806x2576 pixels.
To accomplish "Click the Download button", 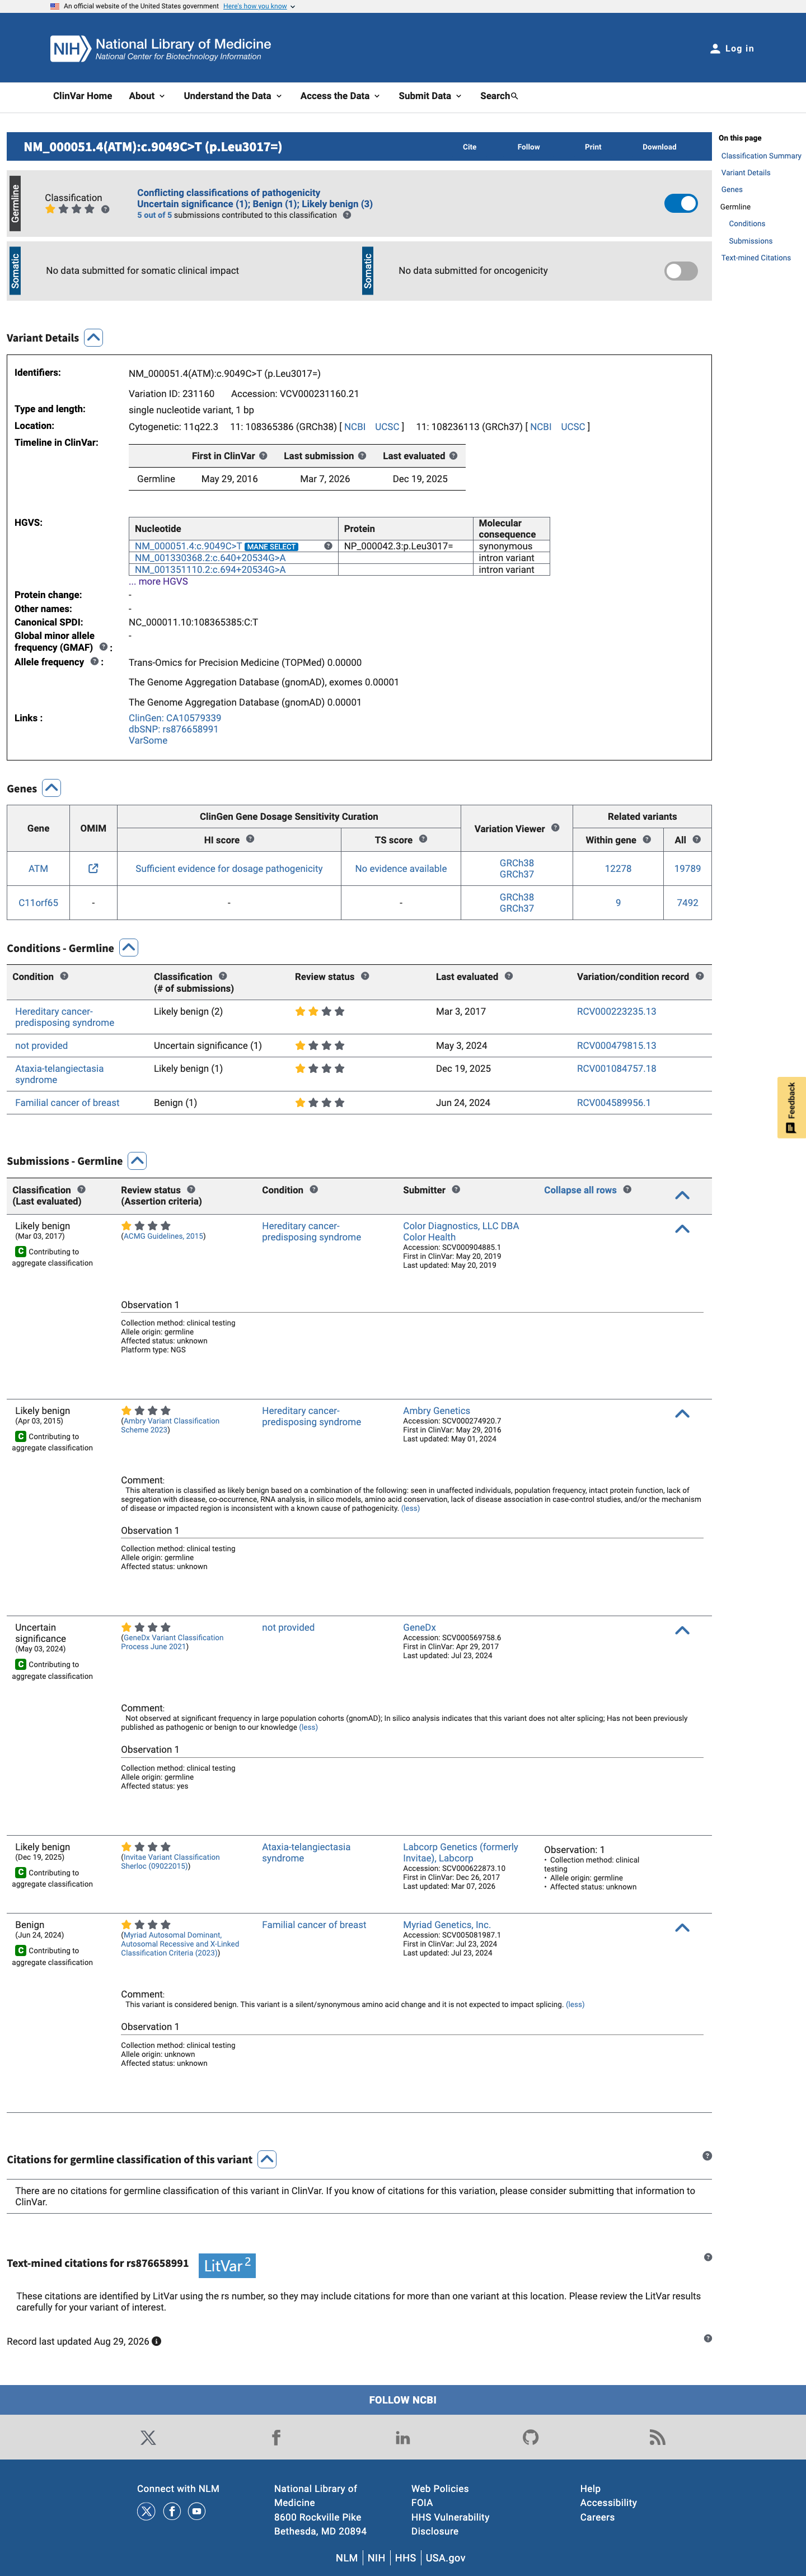I will [x=659, y=147].
